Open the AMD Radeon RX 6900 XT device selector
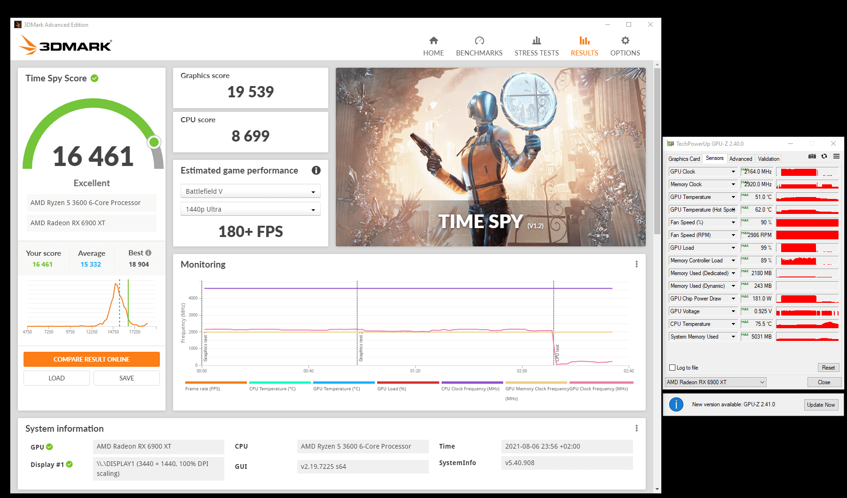847x498 pixels. tap(716, 382)
